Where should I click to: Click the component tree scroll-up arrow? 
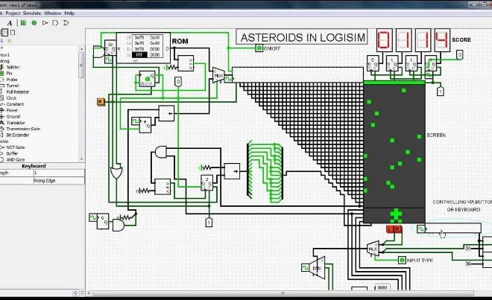click(x=81, y=49)
